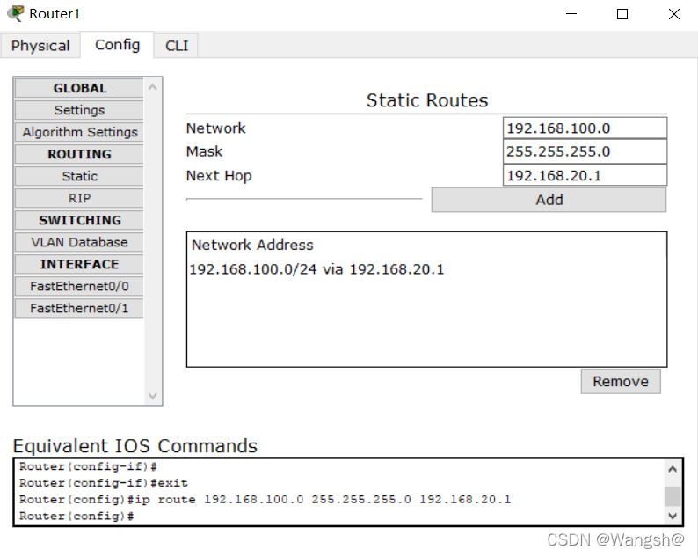Click the Mask input field

585,151
